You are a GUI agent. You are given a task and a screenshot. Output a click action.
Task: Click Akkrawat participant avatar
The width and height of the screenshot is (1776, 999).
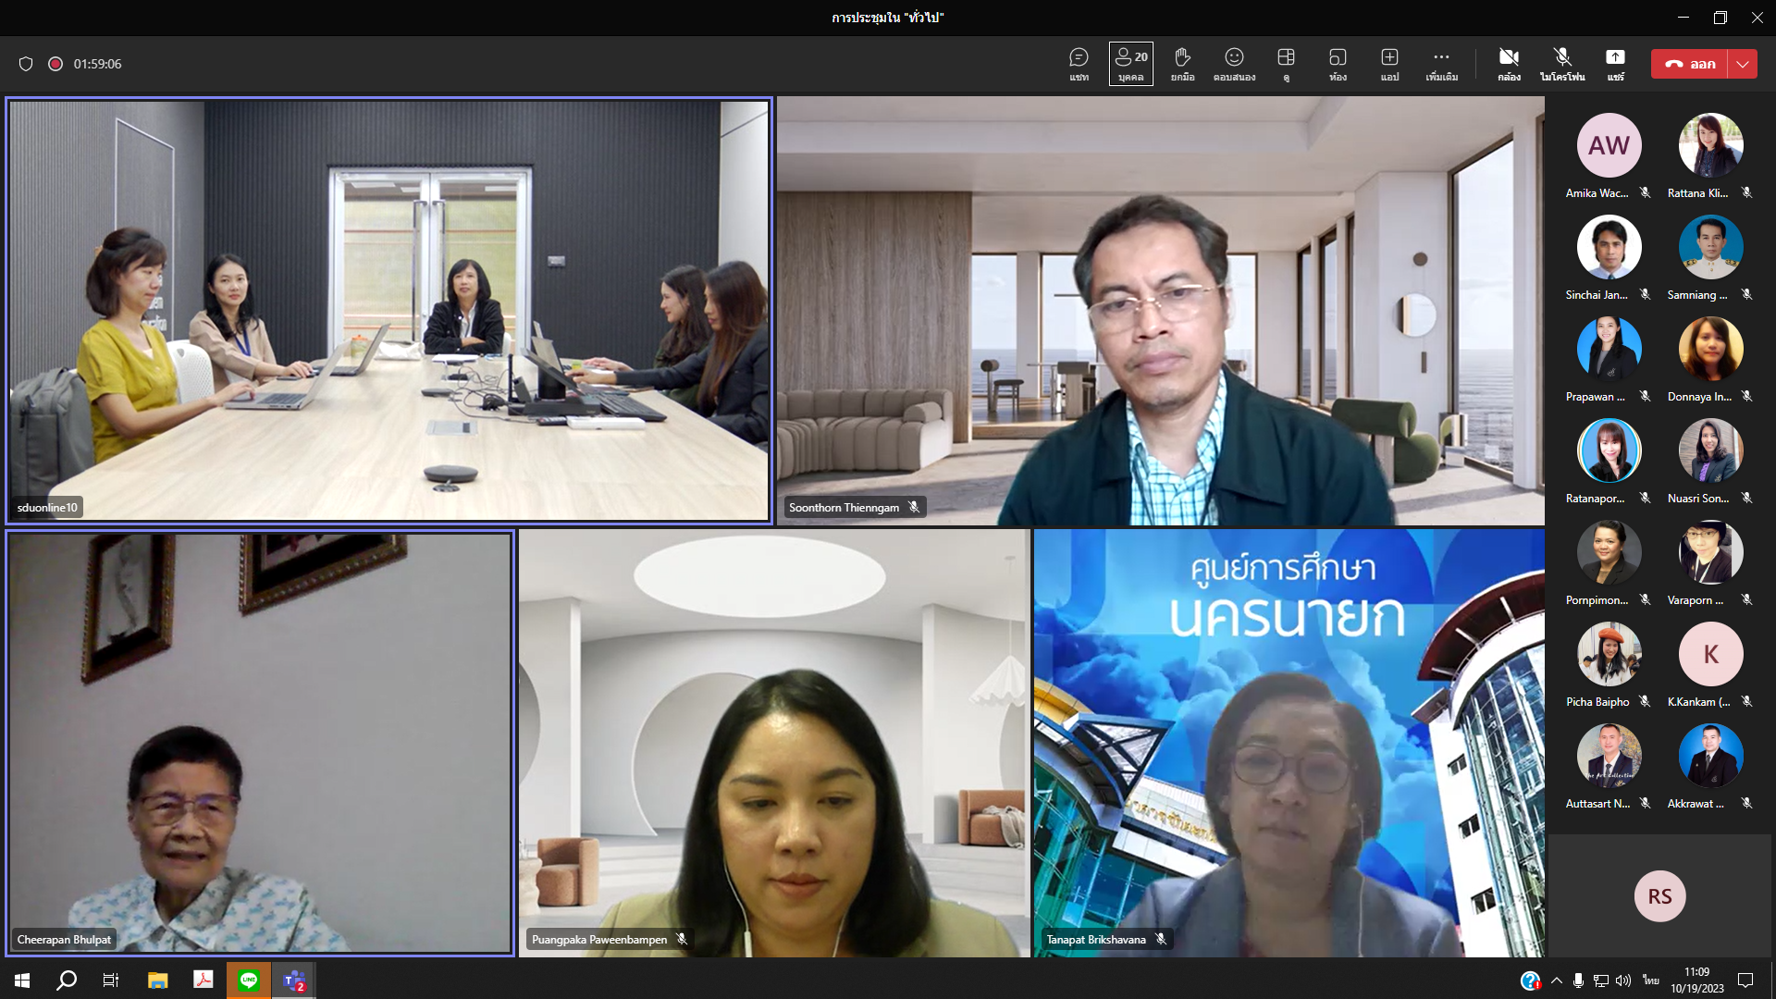1710,756
